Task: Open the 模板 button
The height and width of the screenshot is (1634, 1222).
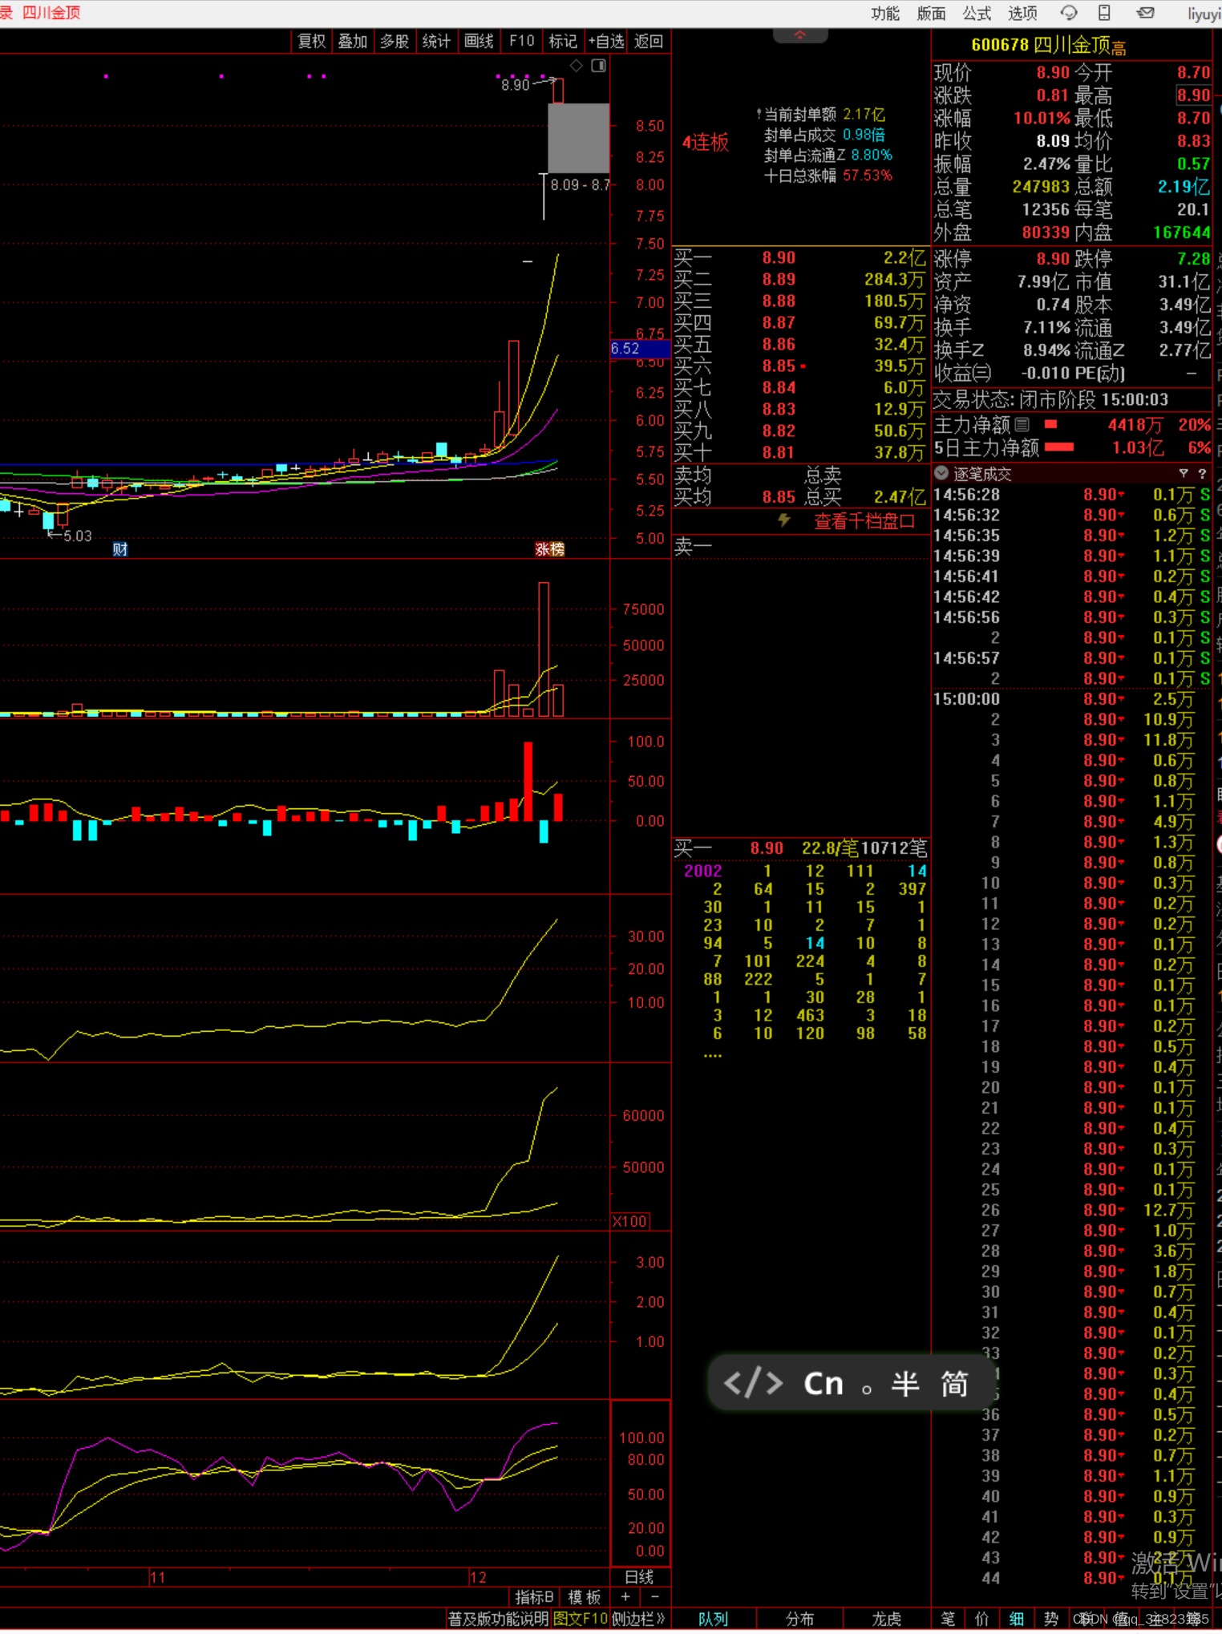Action: tap(585, 1598)
